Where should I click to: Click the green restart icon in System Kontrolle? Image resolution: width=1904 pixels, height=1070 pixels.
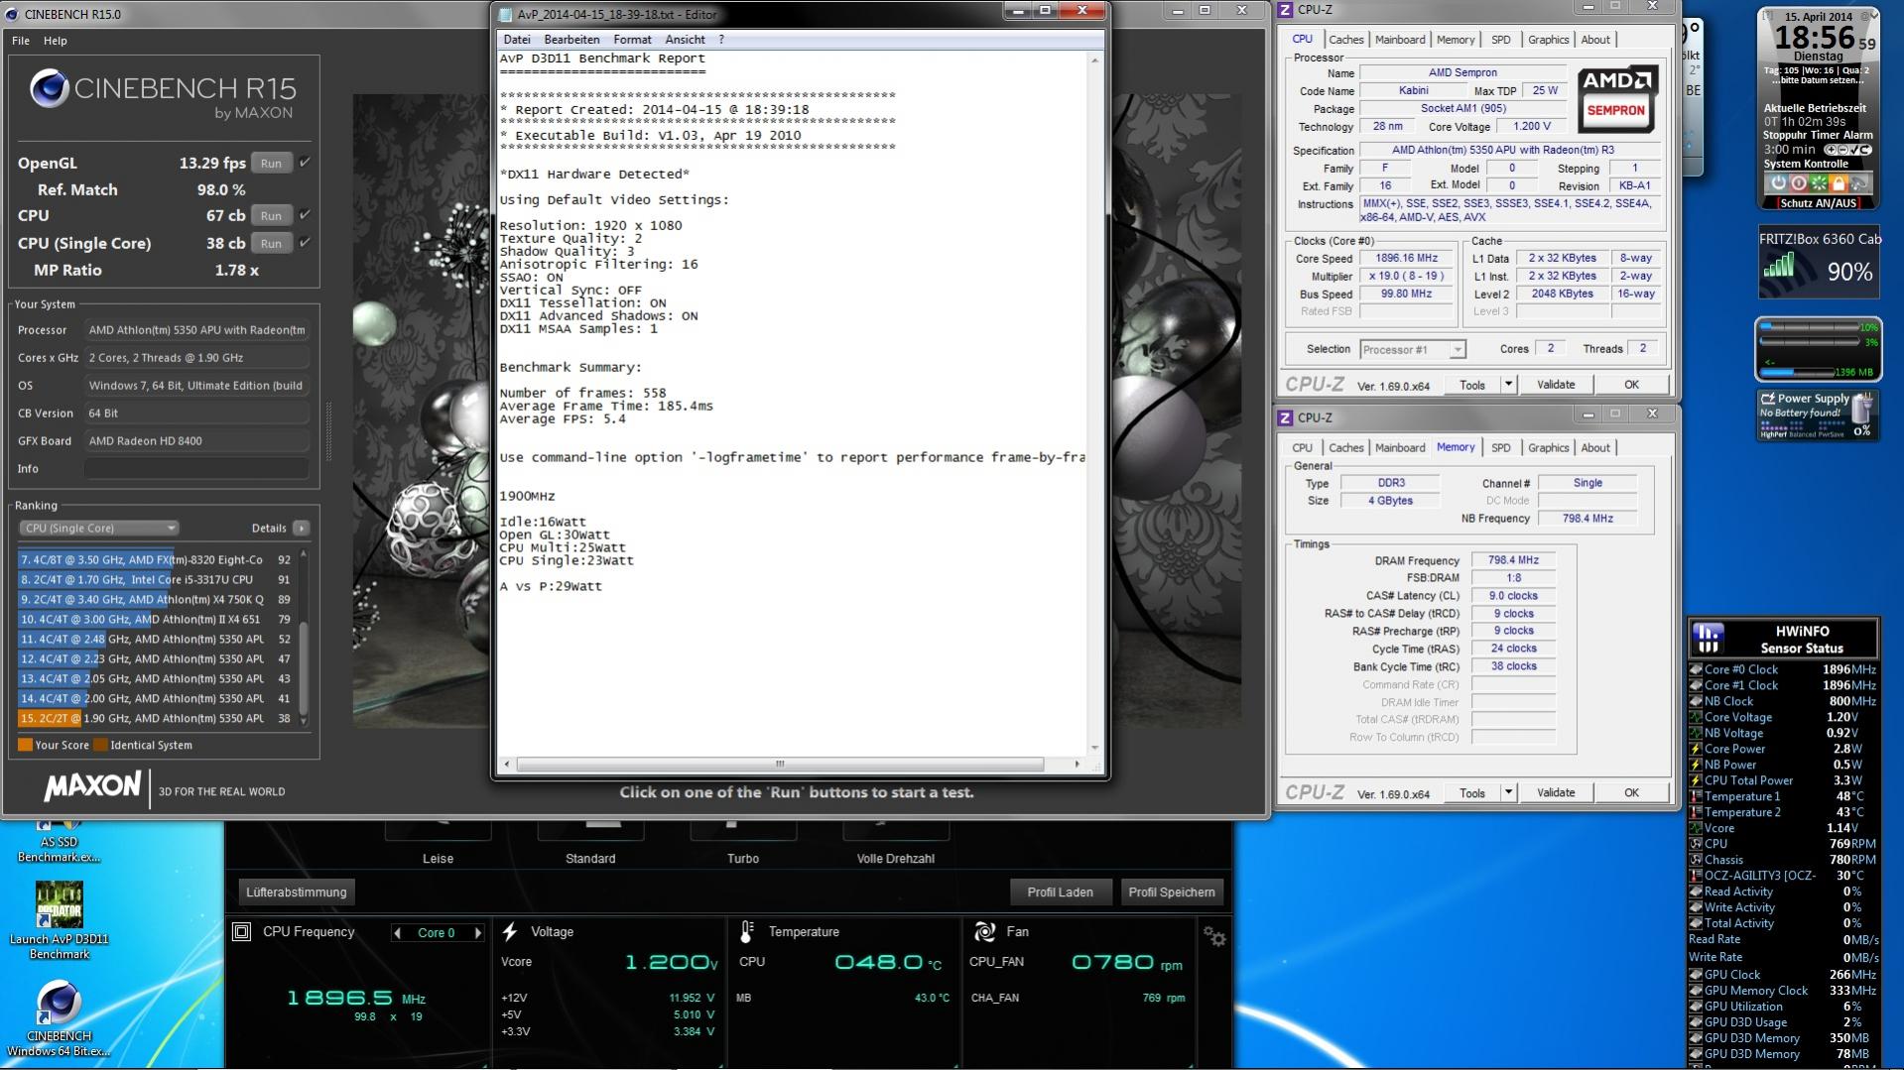click(1819, 183)
